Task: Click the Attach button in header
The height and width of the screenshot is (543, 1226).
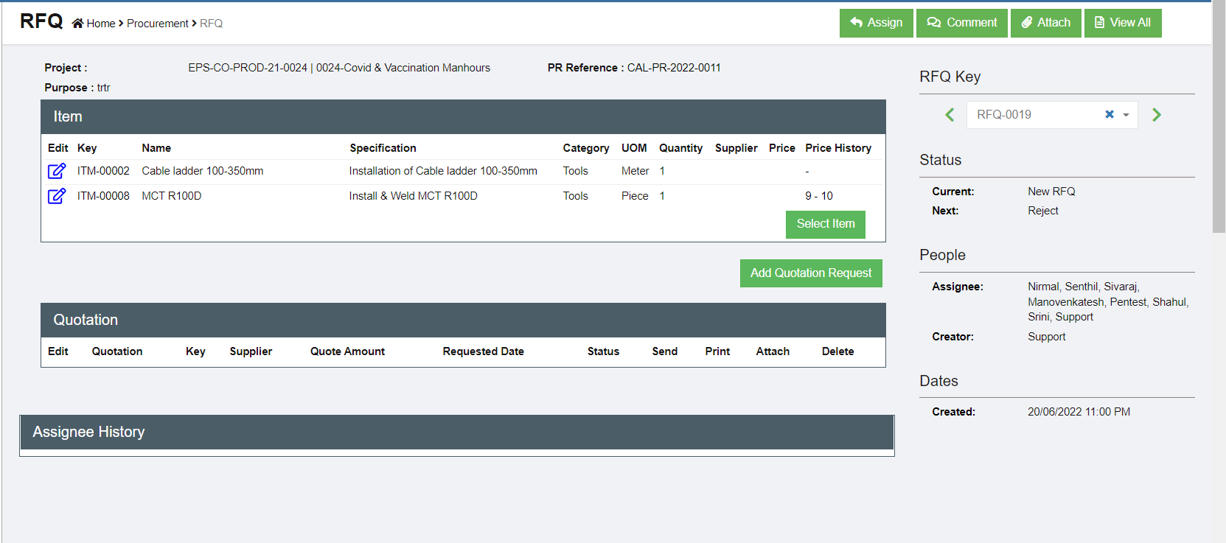Action: click(1045, 23)
